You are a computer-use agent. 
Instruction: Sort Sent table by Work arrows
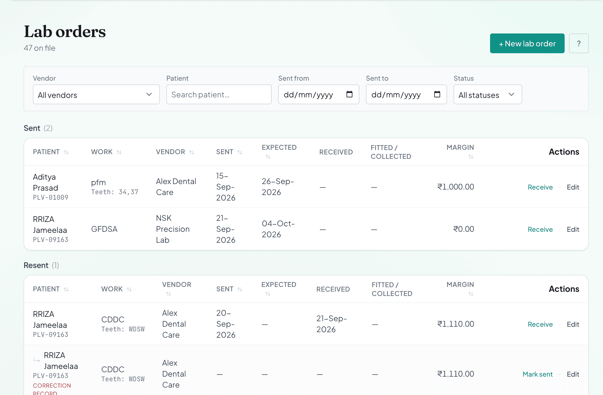pyautogui.click(x=119, y=152)
